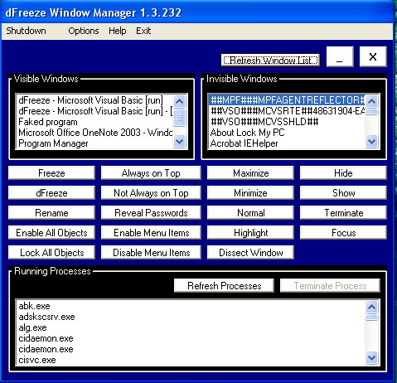Click the Refresh Window List button
397x383 pixels.
[270, 60]
